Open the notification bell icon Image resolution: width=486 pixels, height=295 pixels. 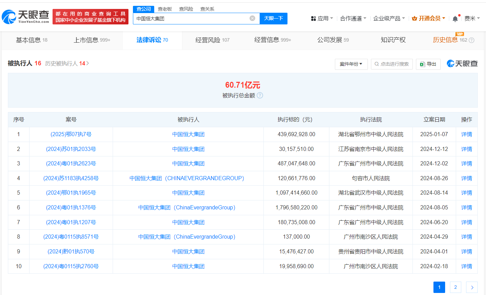pos(455,19)
